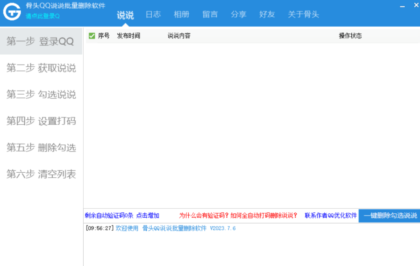Run 第五步 删除勾选 step

tap(41, 148)
